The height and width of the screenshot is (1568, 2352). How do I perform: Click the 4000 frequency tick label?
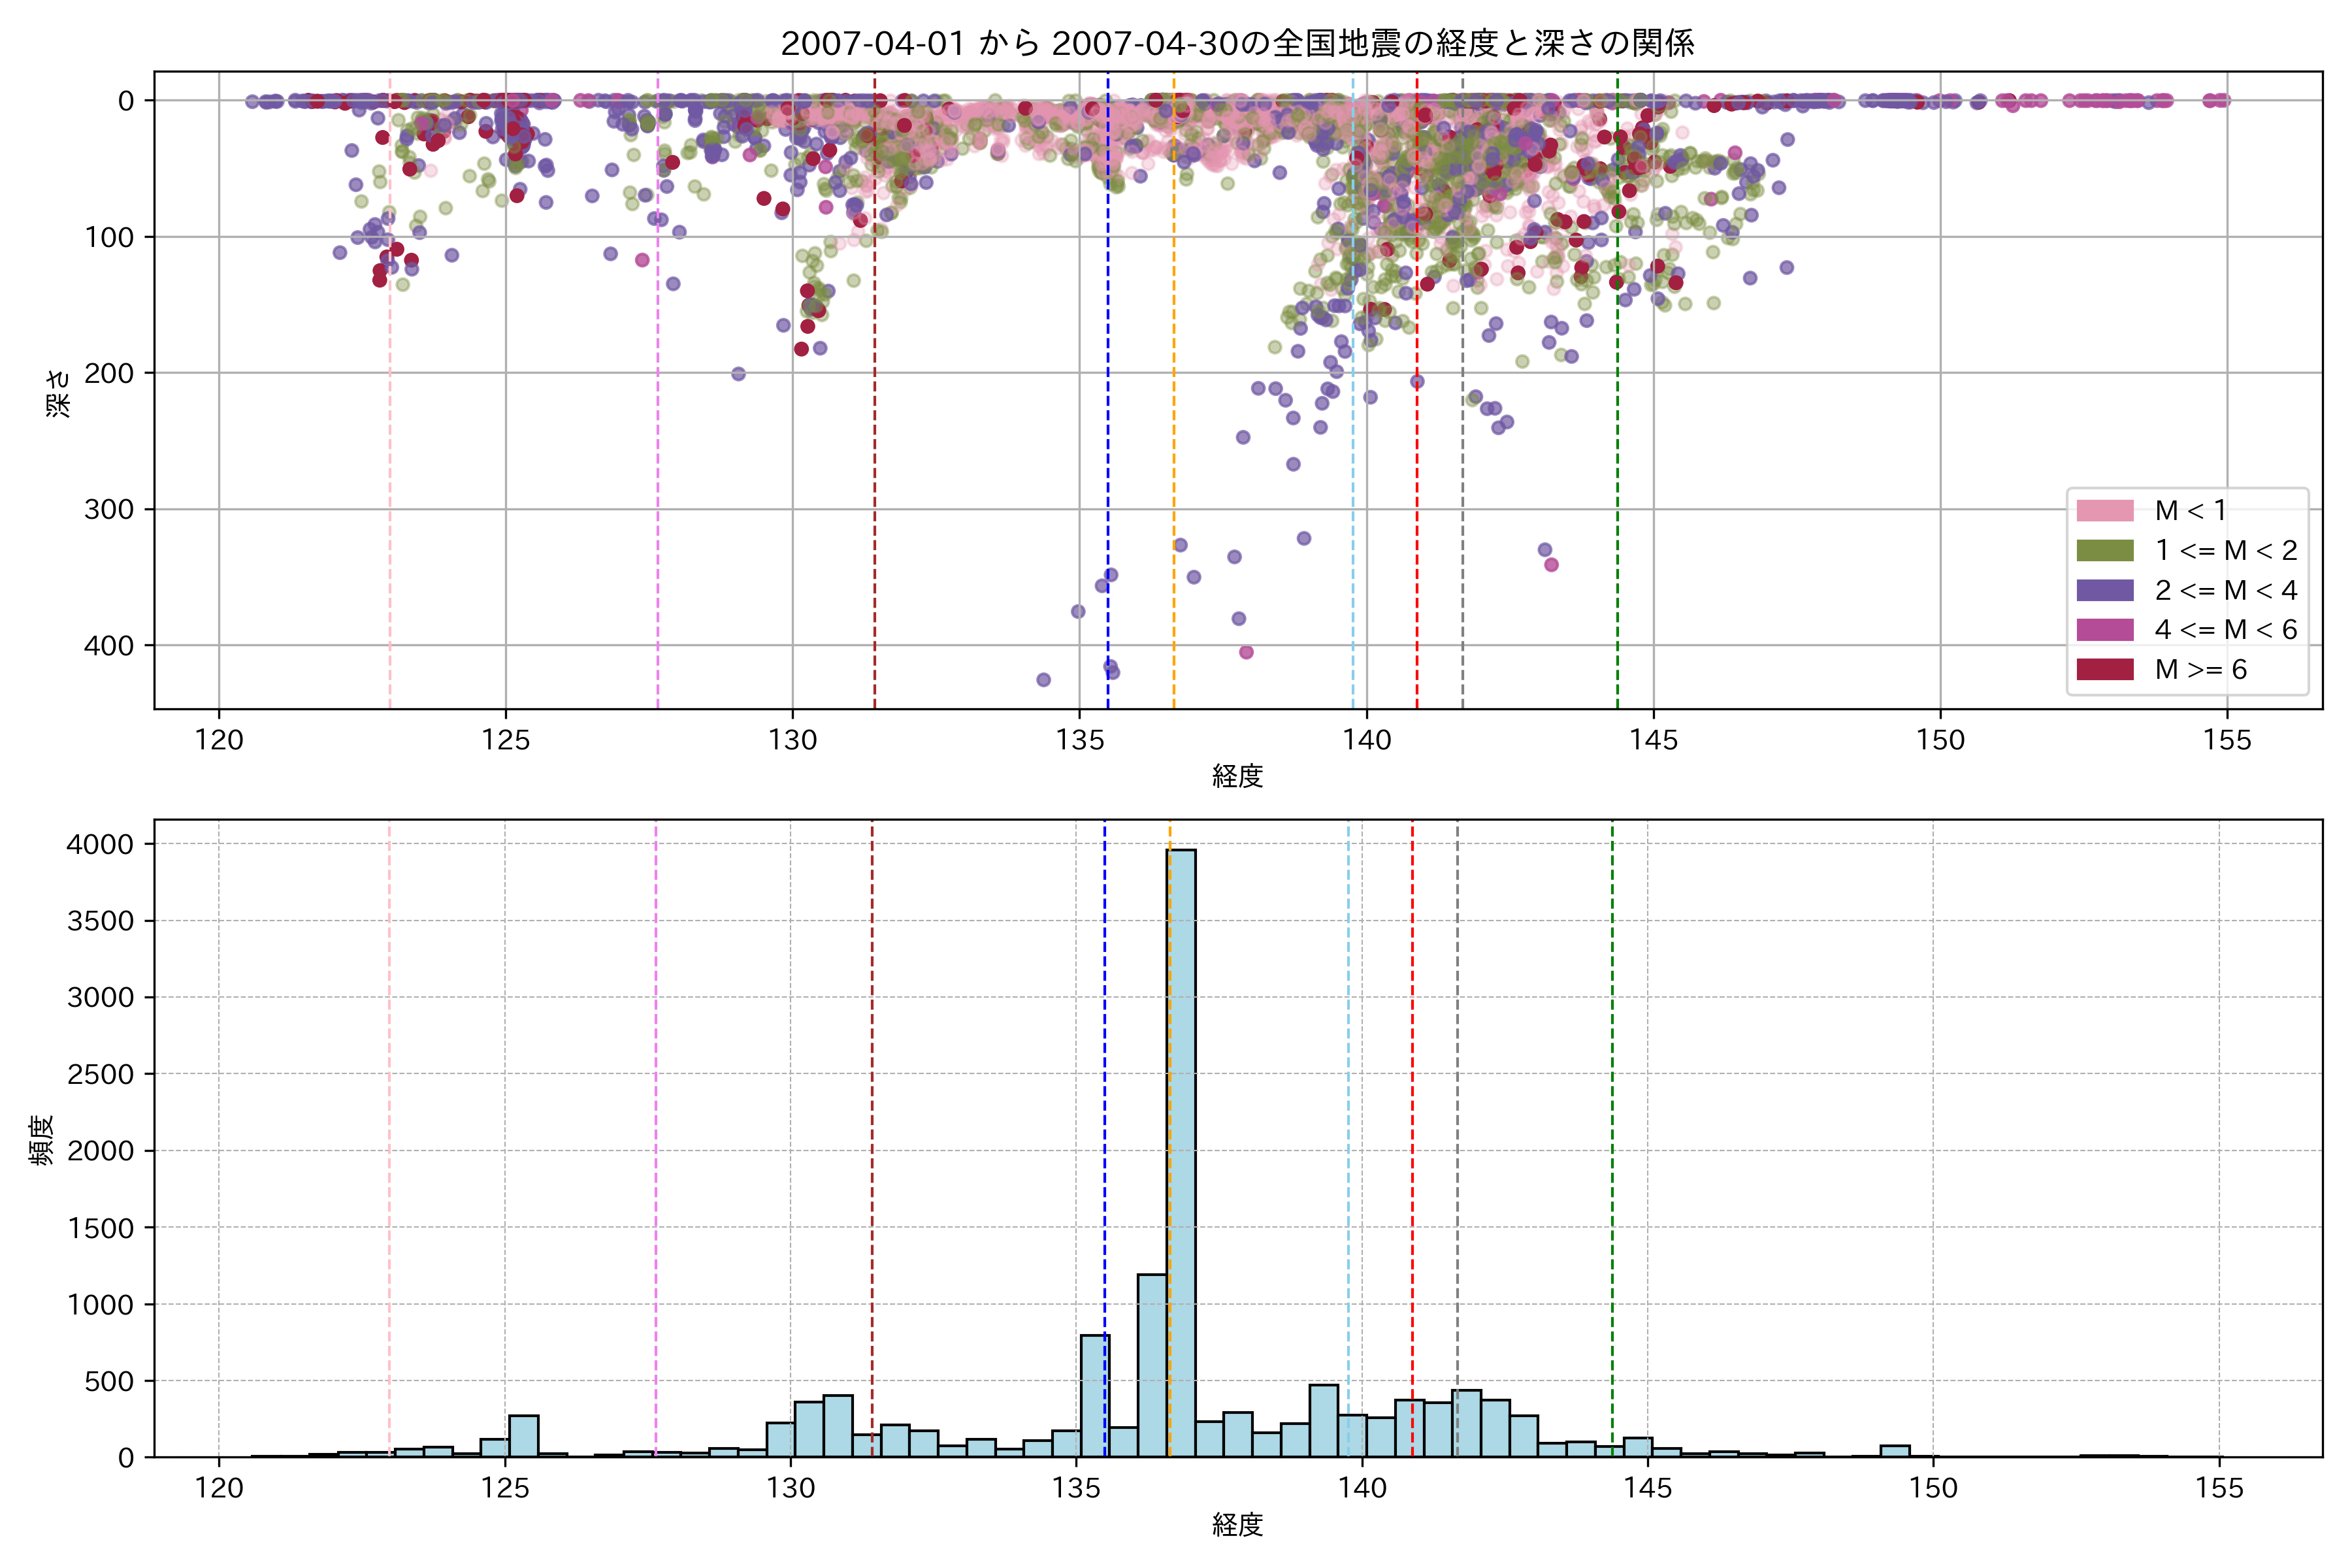[x=100, y=845]
